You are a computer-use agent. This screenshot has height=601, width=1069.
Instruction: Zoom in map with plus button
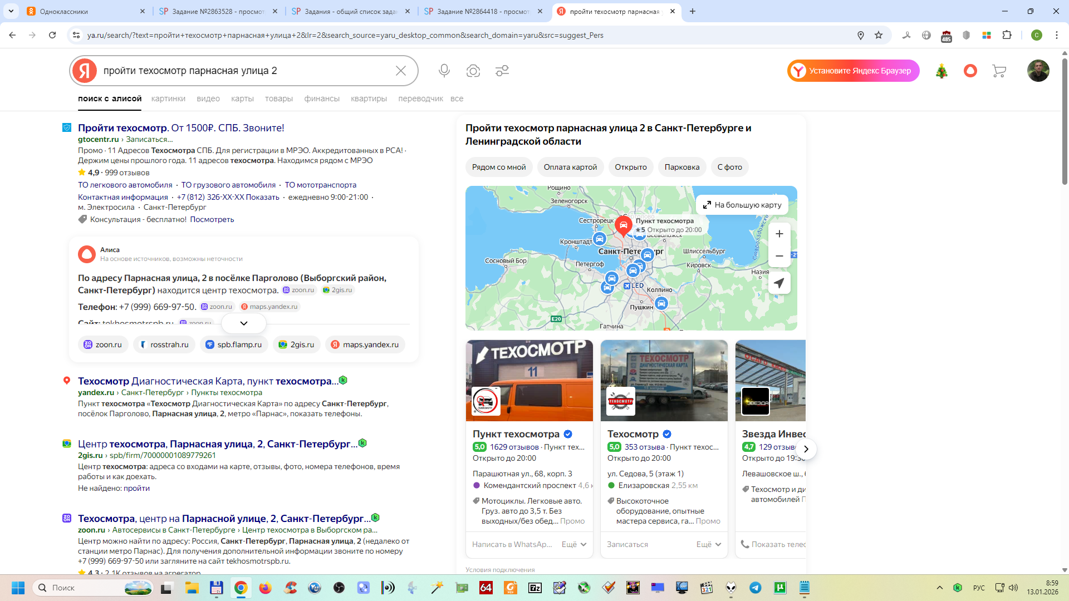[x=779, y=234]
